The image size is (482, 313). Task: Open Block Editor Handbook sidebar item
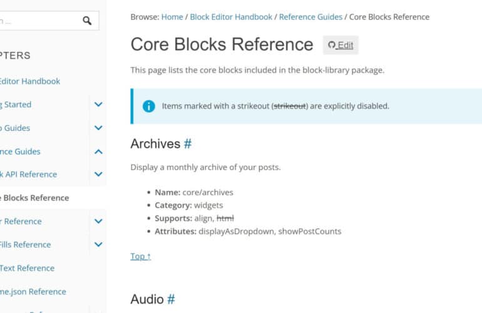pyautogui.click(x=30, y=81)
